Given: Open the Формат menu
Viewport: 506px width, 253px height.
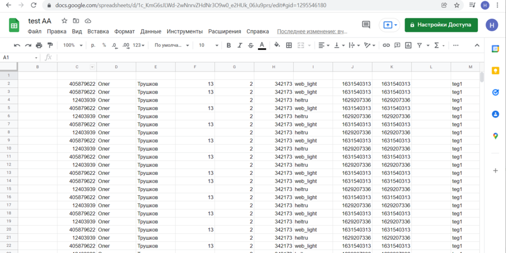Looking at the screenshot, I should coord(125,31).
